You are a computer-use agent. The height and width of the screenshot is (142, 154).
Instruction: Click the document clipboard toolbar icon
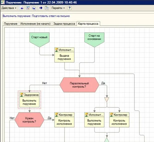coord(47,8)
